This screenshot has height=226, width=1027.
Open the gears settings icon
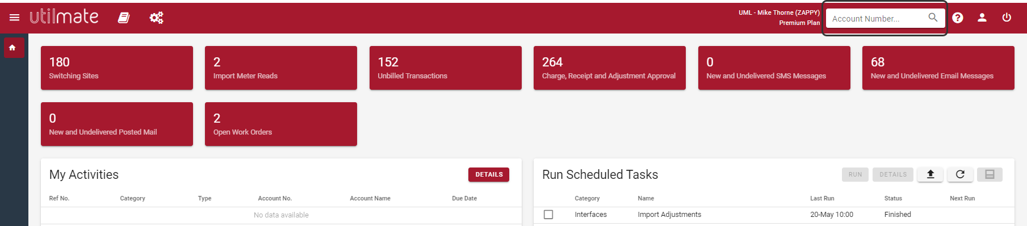(x=156, y=18)
